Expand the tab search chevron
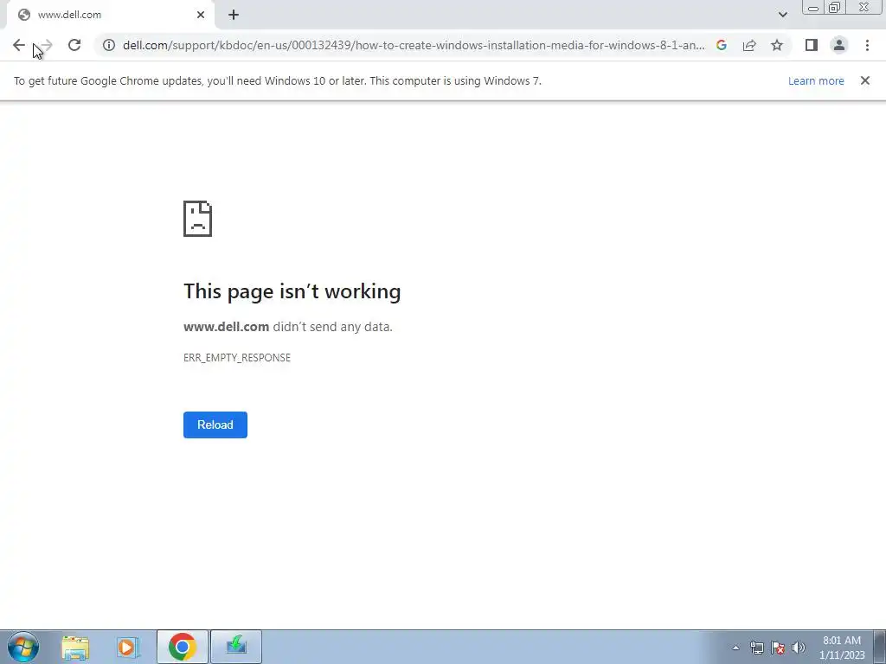Viewport: 886px width, 664px height. click(782, 15)
